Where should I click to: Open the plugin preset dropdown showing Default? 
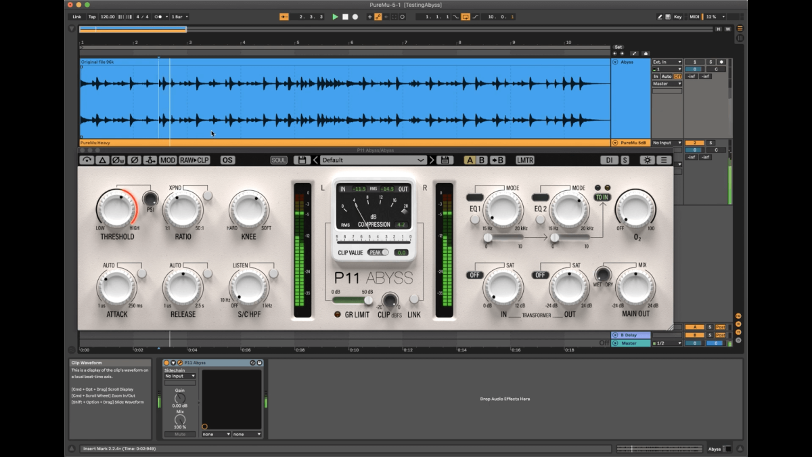coord(374,160)
